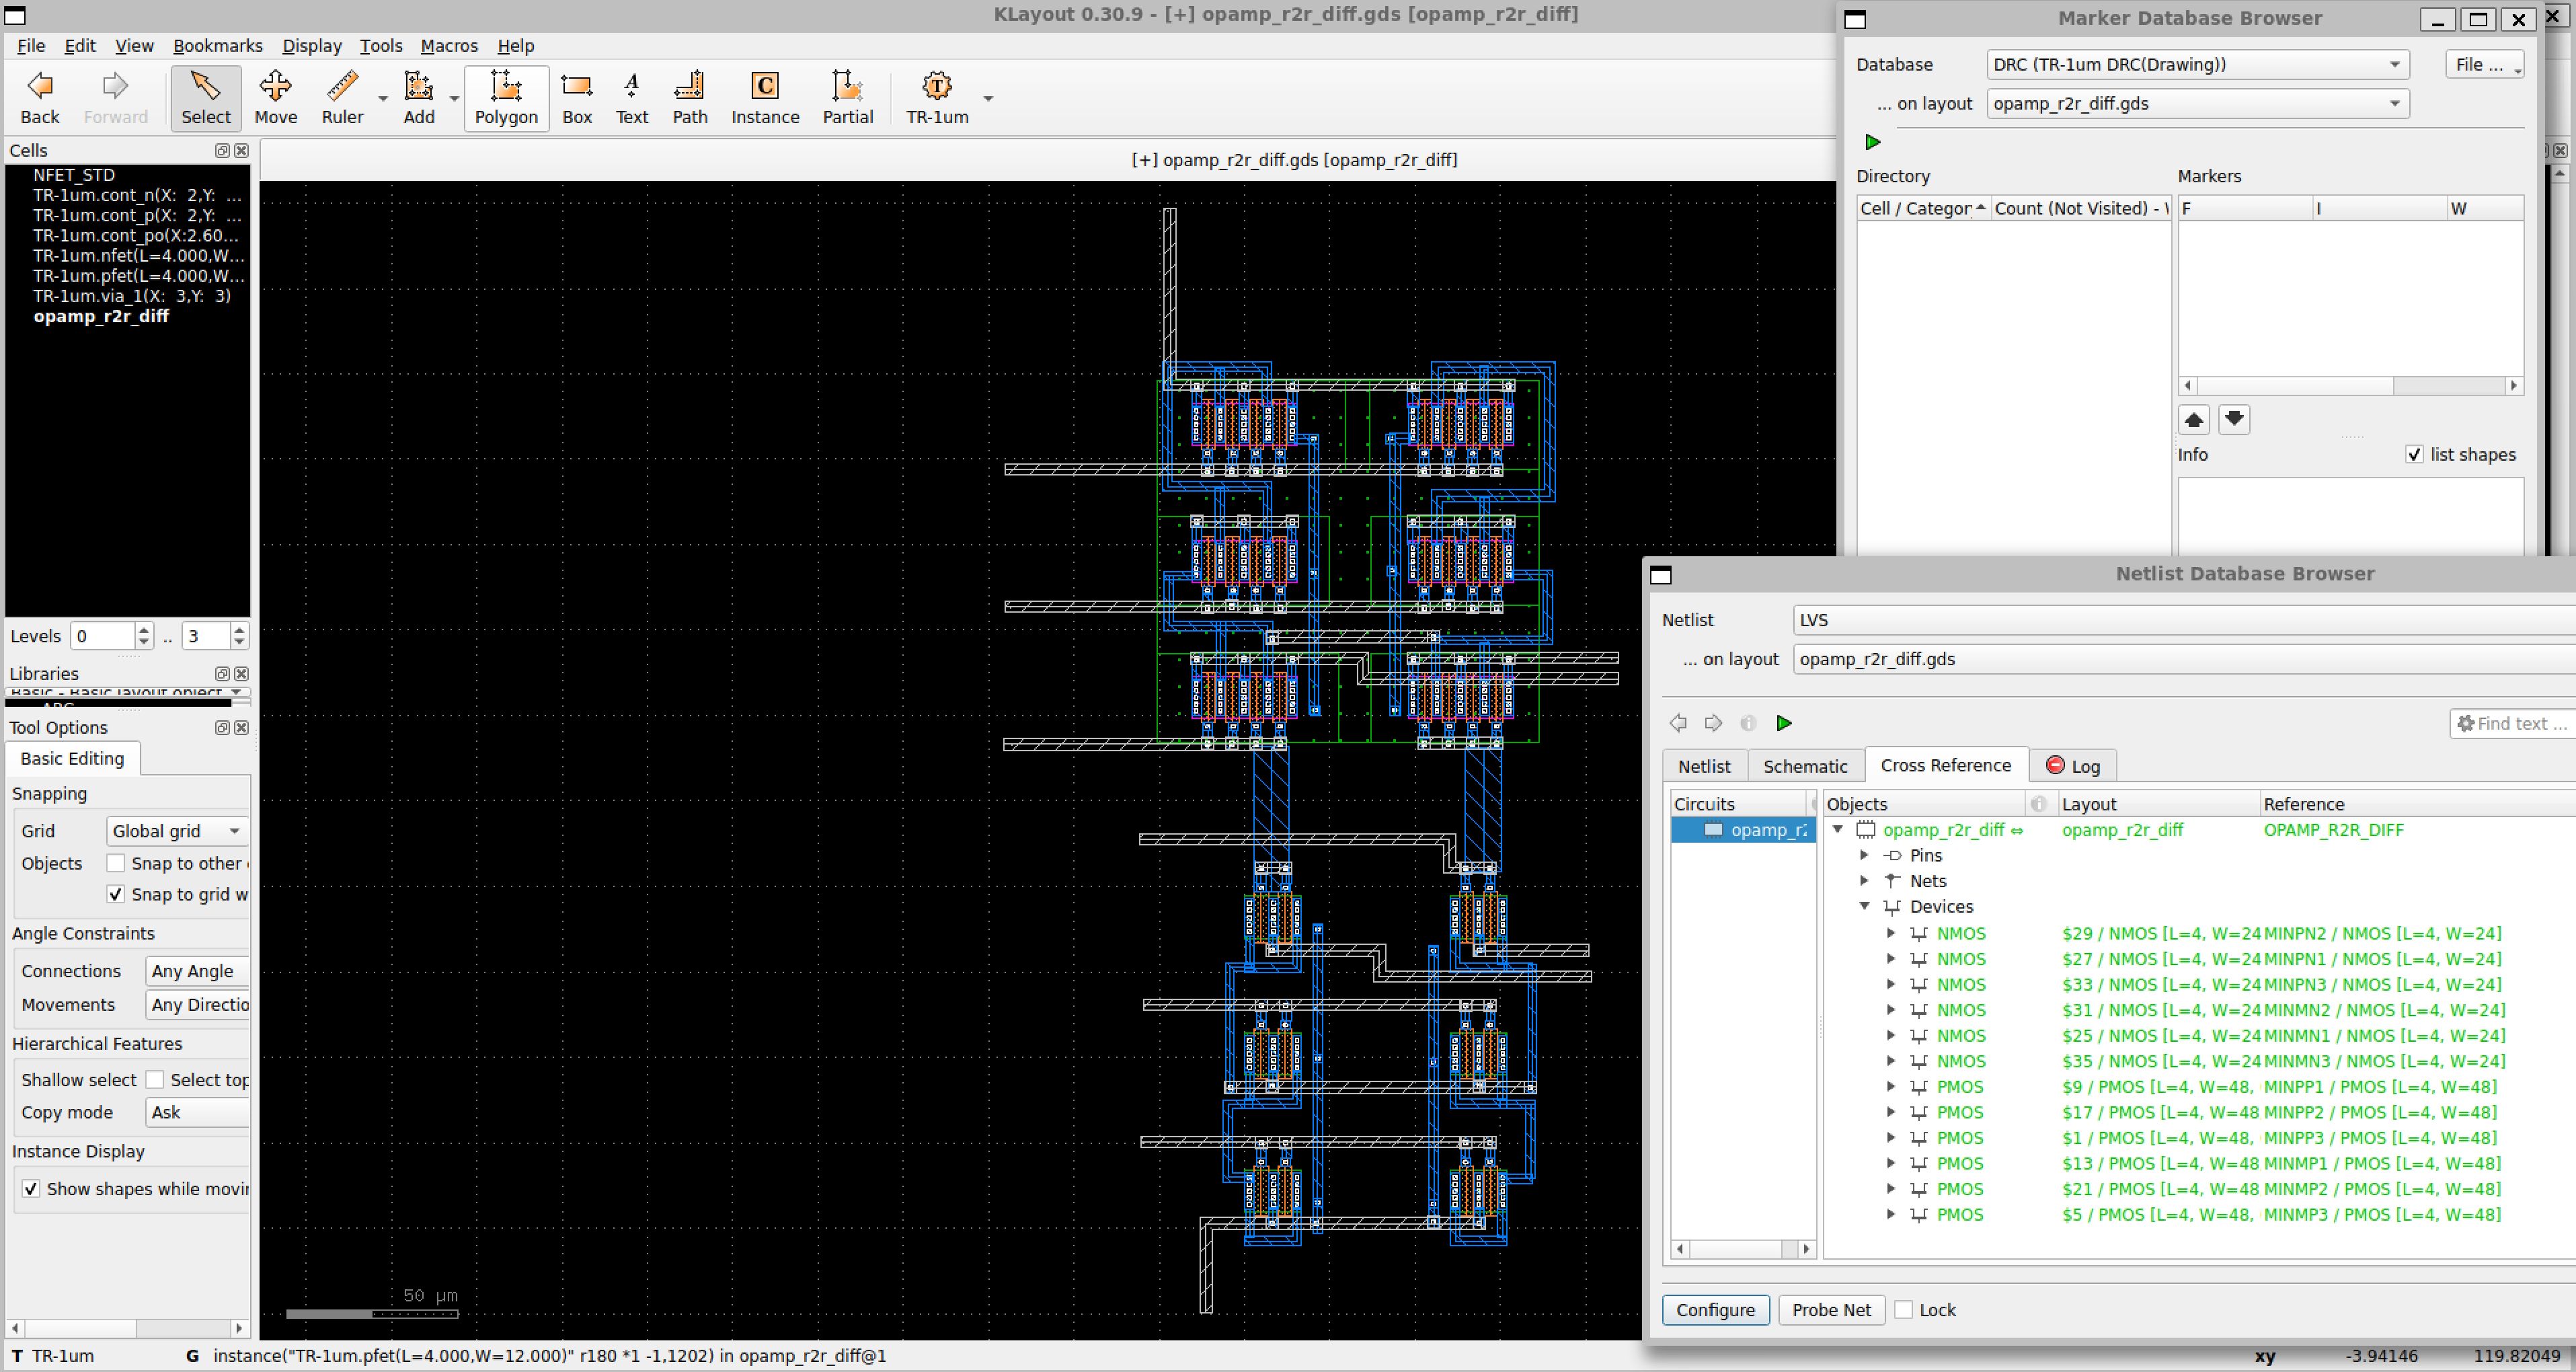Screen dimensions: 2576x1372
Task: Click the Find text search field
Action: tap(2511, 723)
